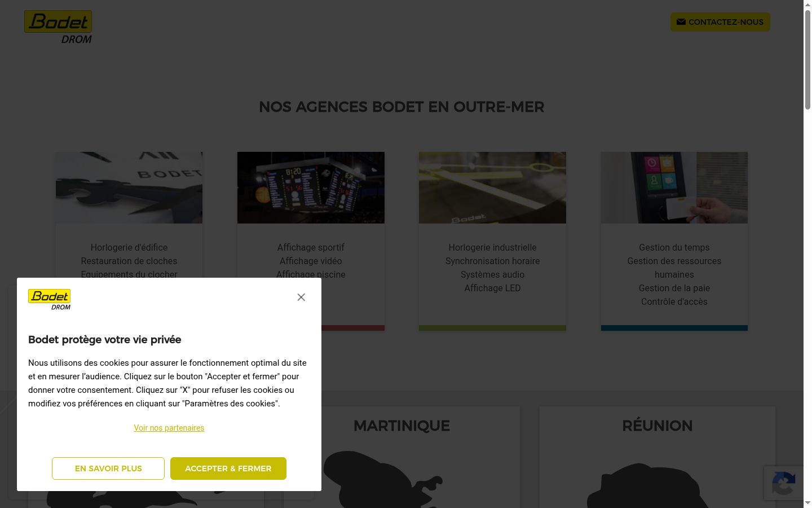Click the page vertical scrollbar thumb
The image size is (812, 508).
coord(807,59)
